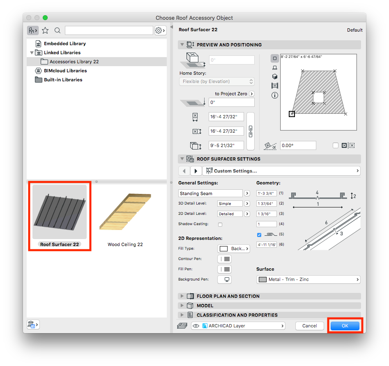Expand Model panel

point(182,306)
